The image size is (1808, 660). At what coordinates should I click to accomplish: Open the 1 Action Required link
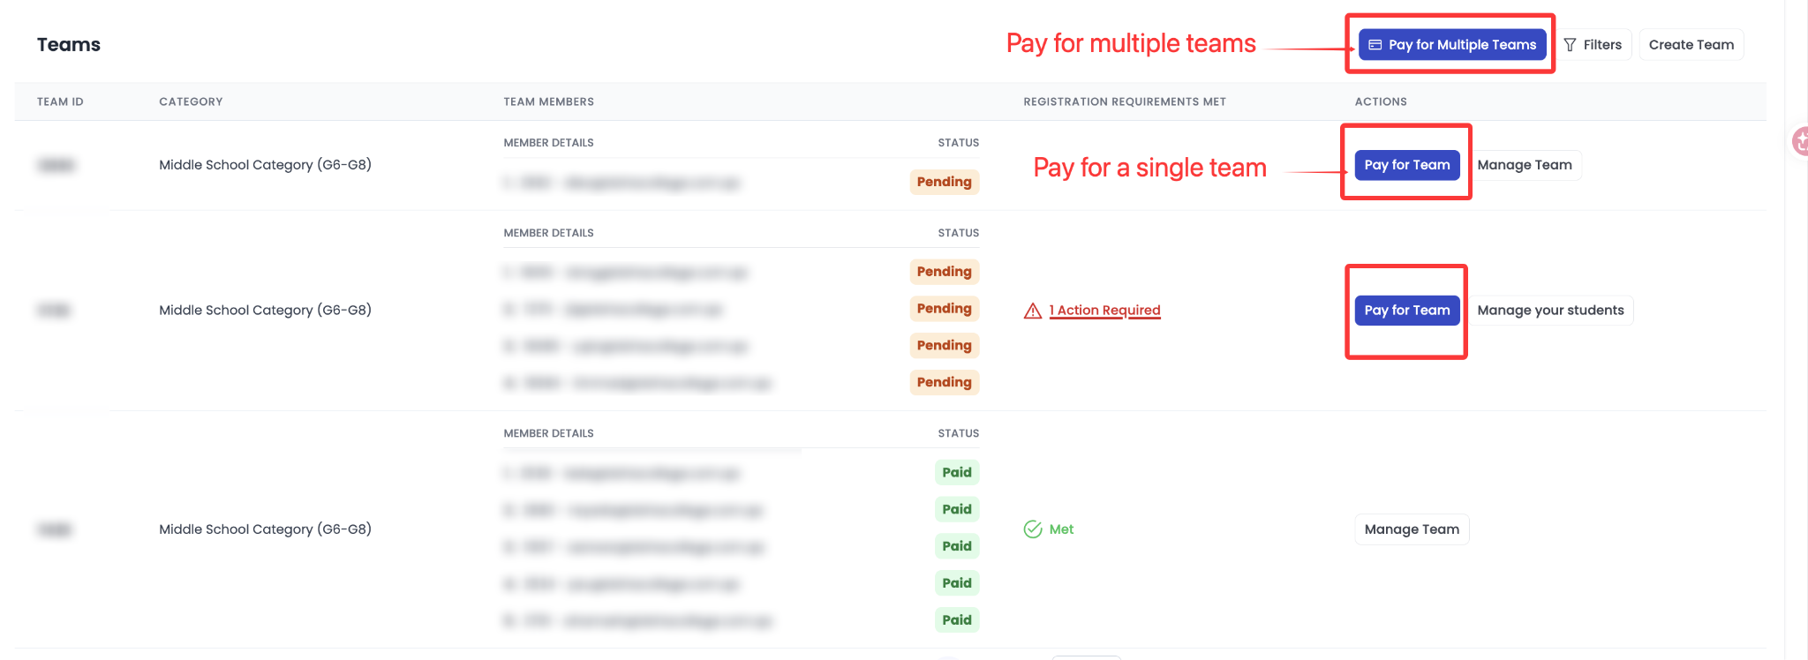(x=1104, y=311)
